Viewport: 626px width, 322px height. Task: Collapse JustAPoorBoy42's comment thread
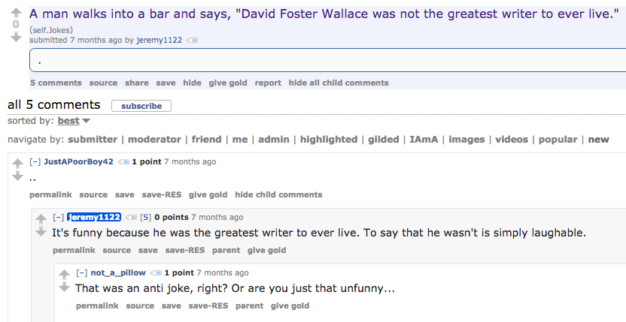click(35, 161)
